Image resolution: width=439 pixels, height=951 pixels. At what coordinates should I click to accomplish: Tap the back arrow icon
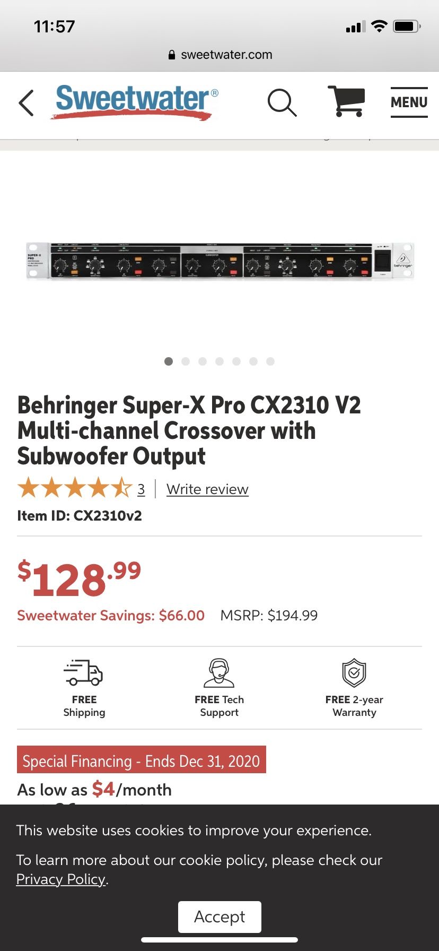click(27, 102)
